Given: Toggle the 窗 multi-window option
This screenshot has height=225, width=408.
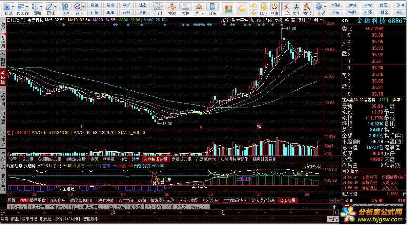Looking at the screenshot, I should click(293, 20).
